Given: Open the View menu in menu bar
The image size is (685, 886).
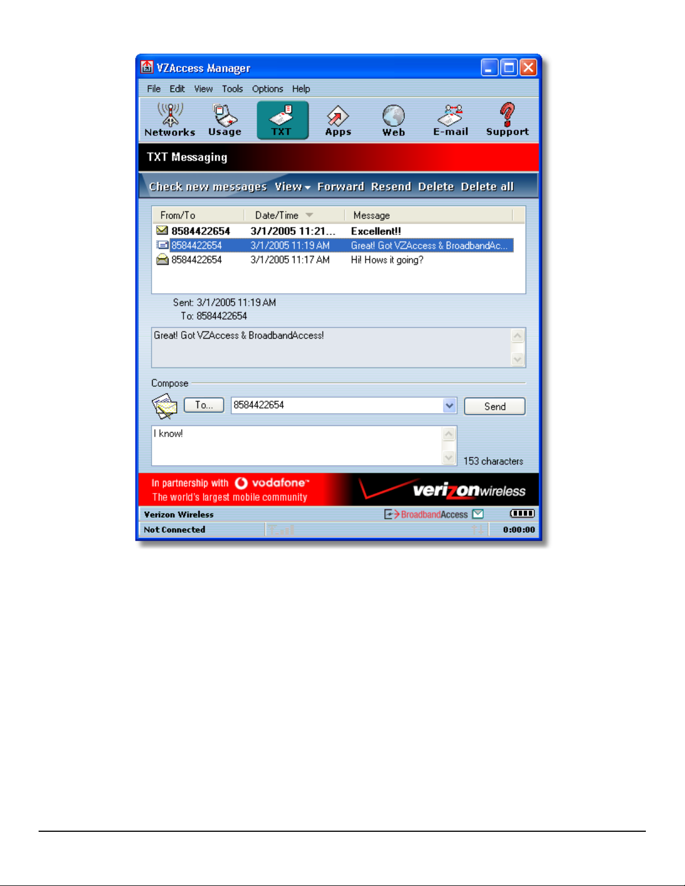Looking at the screenshot, I should pyautogui.click(x=204, y=89).
